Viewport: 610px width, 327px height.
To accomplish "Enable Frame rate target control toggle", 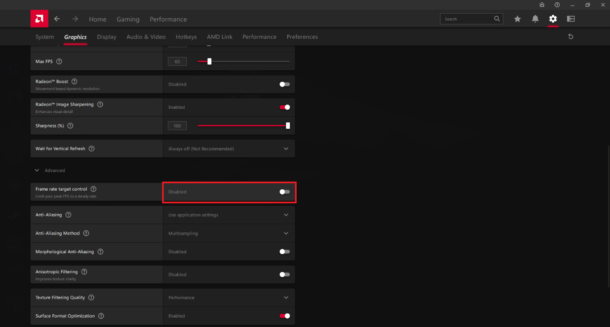I will (285, 192).
